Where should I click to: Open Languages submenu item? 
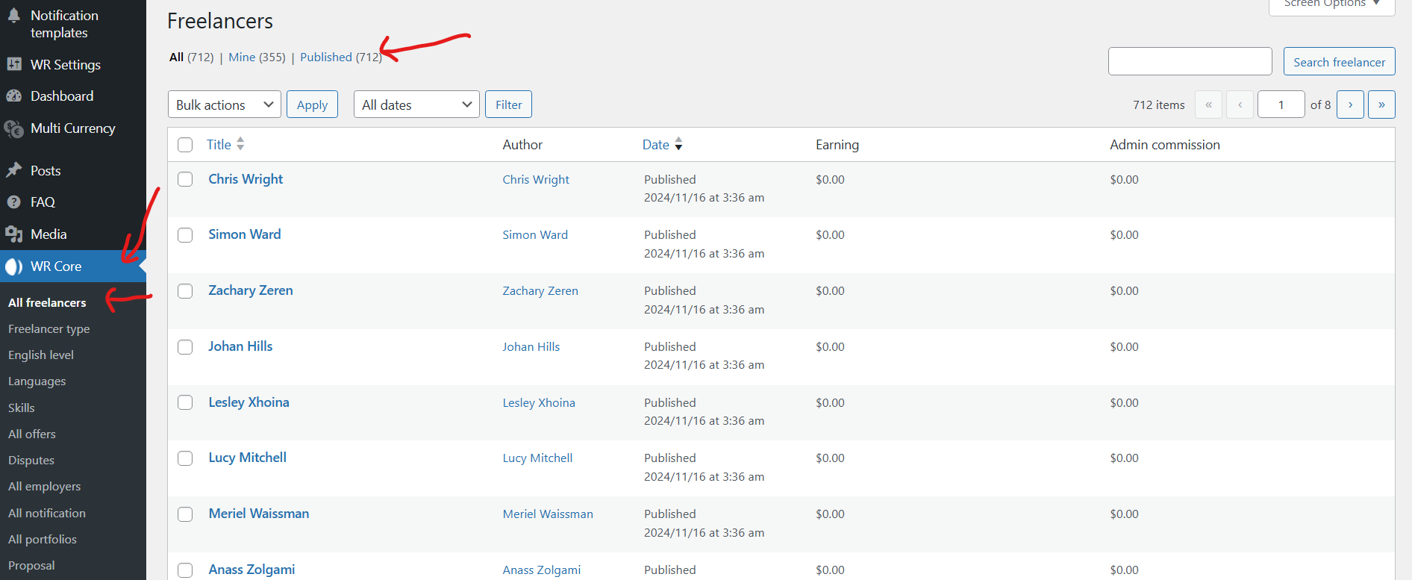point(37,381)
